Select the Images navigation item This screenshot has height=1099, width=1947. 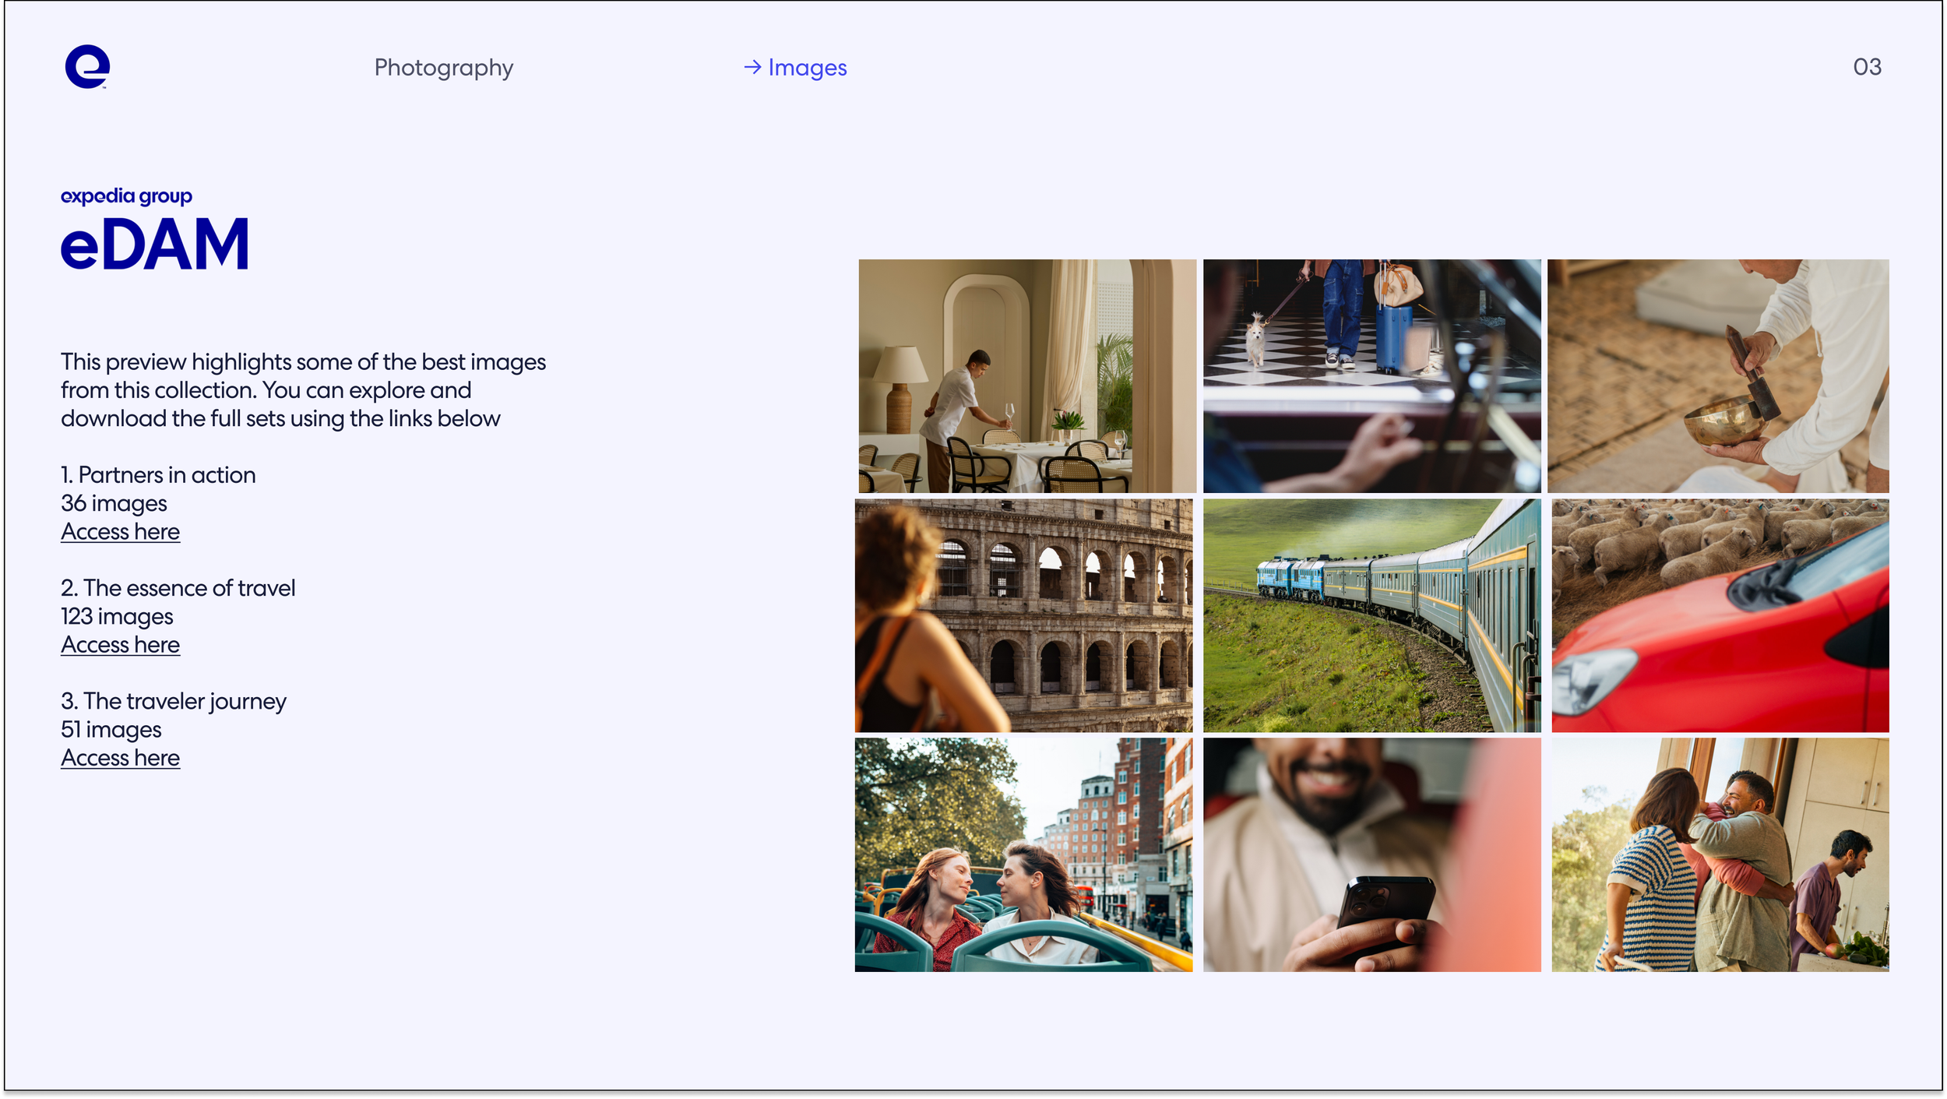pos(807,68)
